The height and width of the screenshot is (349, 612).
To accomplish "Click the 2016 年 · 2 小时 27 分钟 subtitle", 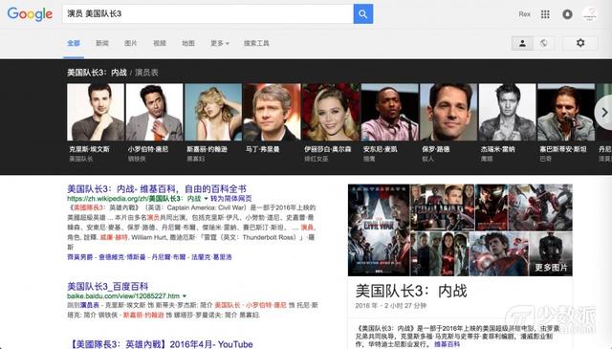I will [391, 306].
